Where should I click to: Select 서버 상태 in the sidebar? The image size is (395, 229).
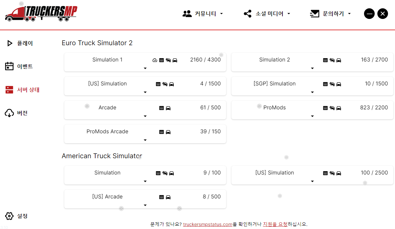point(28,90)
